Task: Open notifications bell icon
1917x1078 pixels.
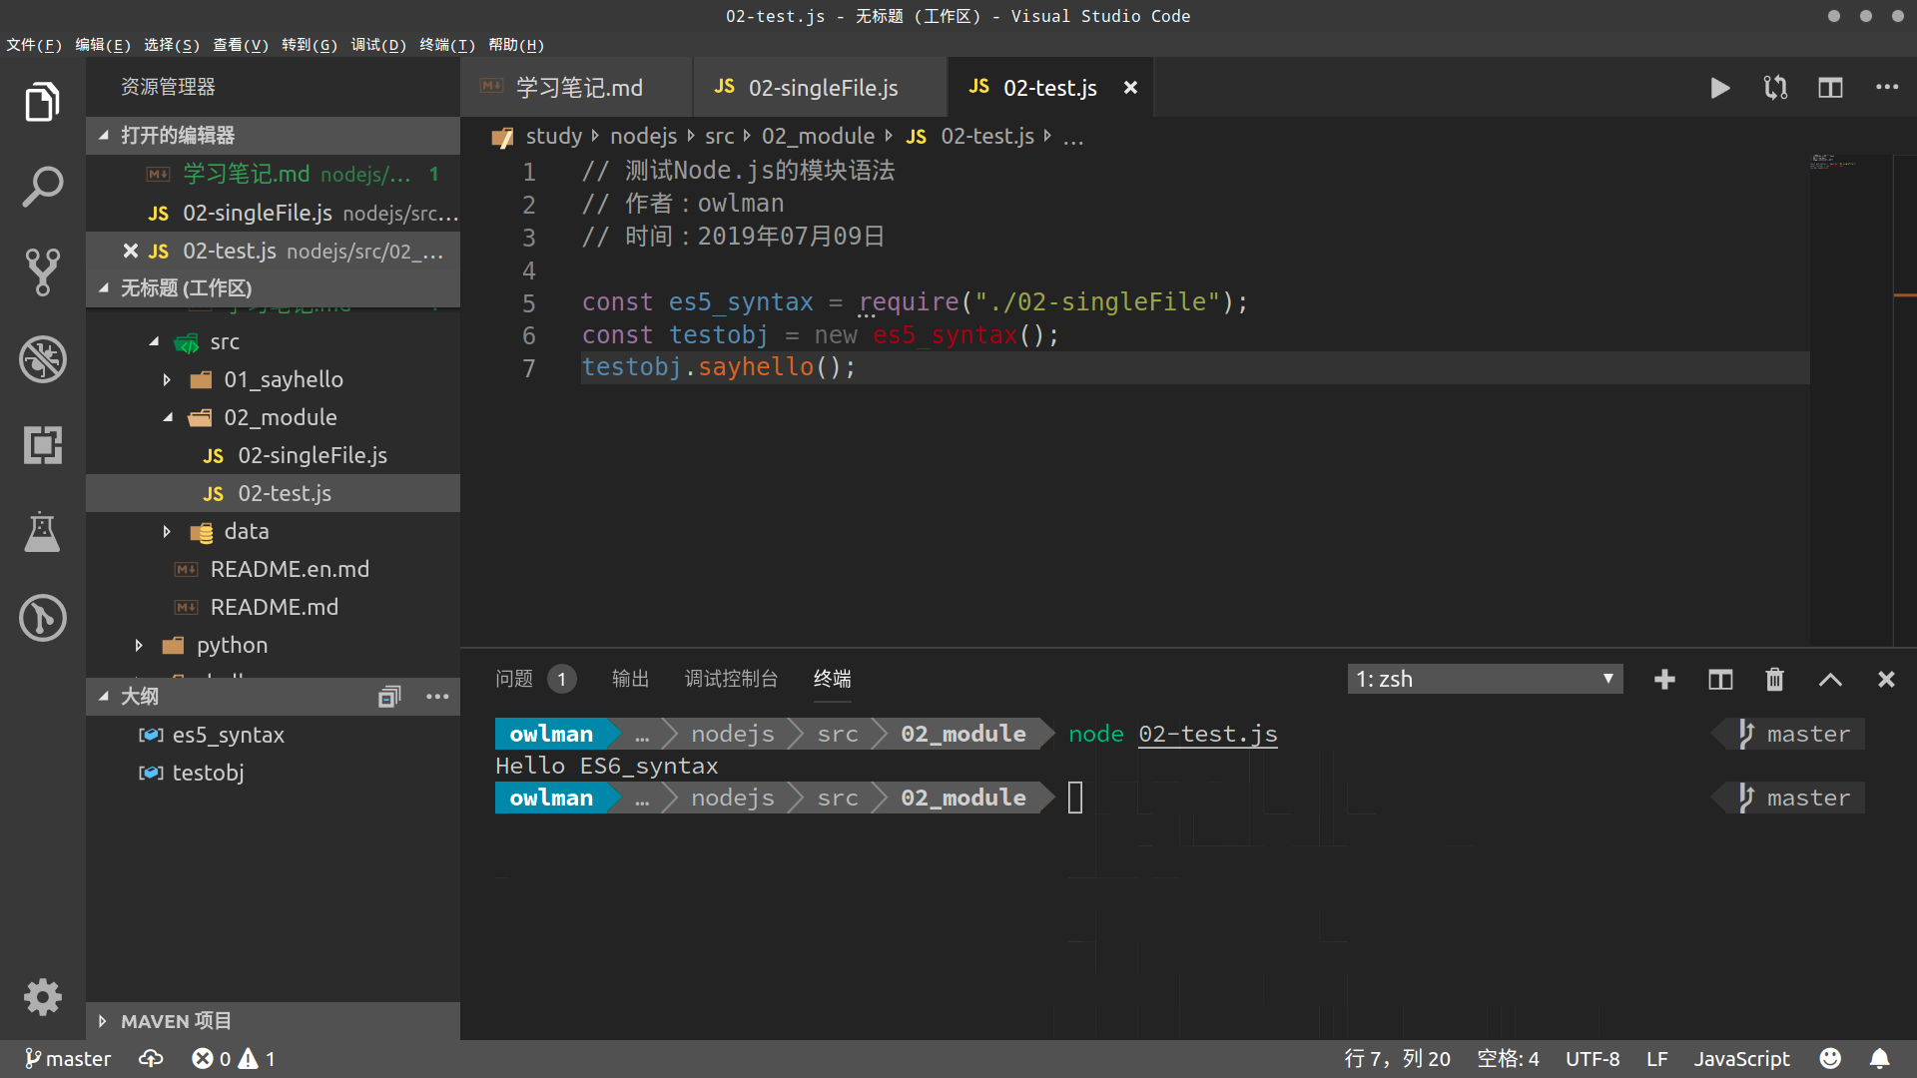Action: pos(1879,1059)
